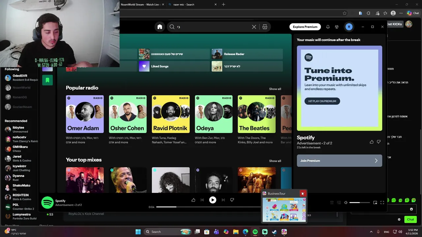This screenshot has height=237, width=422.
Task: Open the Spotify Browse icon beside search
Action: pyautogui.click(x=265, y=27)
